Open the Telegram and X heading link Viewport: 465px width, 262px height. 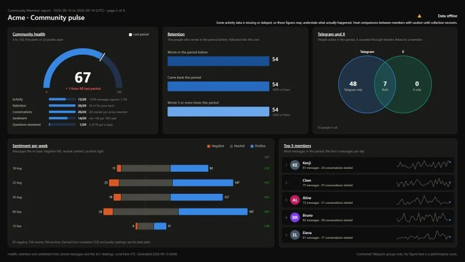click(331, 34)
